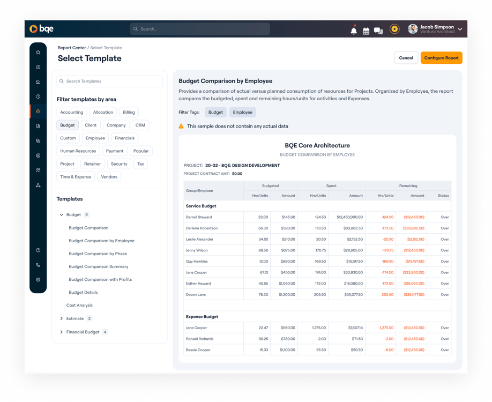
Task: Click the warning triangle icon beside the sample notice
Action: [x=181, y=126]
